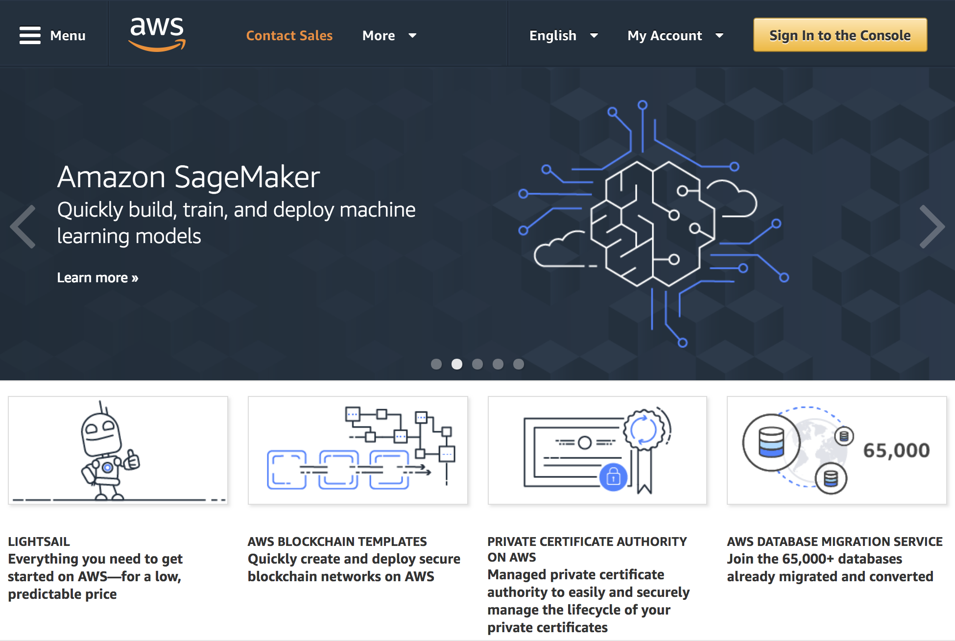Image resolution: width=955 pixels, height=641 pixels.
Task: Go to previous carousel slide arrow
Action: pyautogui.click(x=24, y=226)
